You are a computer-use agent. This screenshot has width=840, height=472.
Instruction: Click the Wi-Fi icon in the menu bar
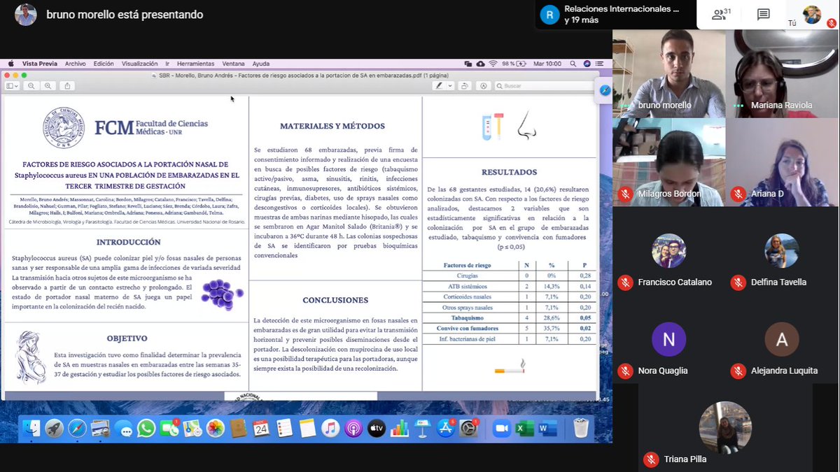point(494,64)
